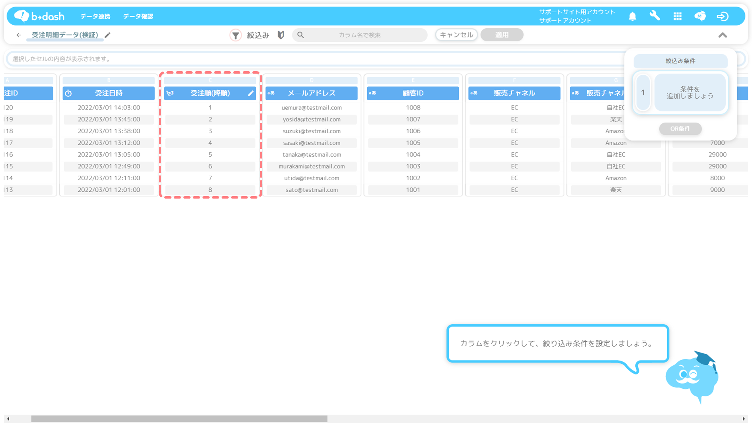Click cell sato@testmail.com
This screenshot has width=752, height=423.
tap(312, 190)
